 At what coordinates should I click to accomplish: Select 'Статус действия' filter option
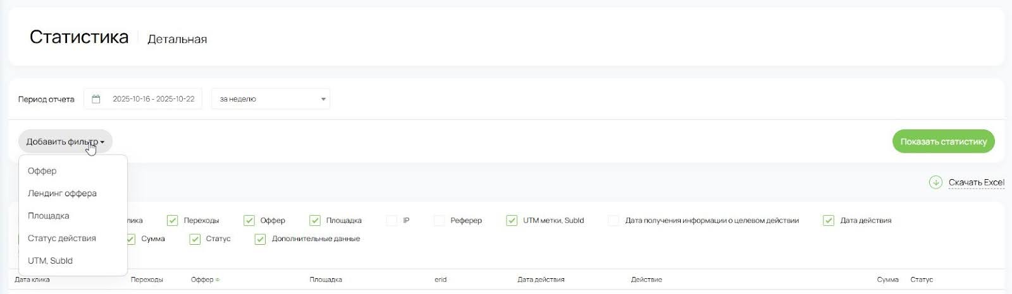[x=62, y=238]
